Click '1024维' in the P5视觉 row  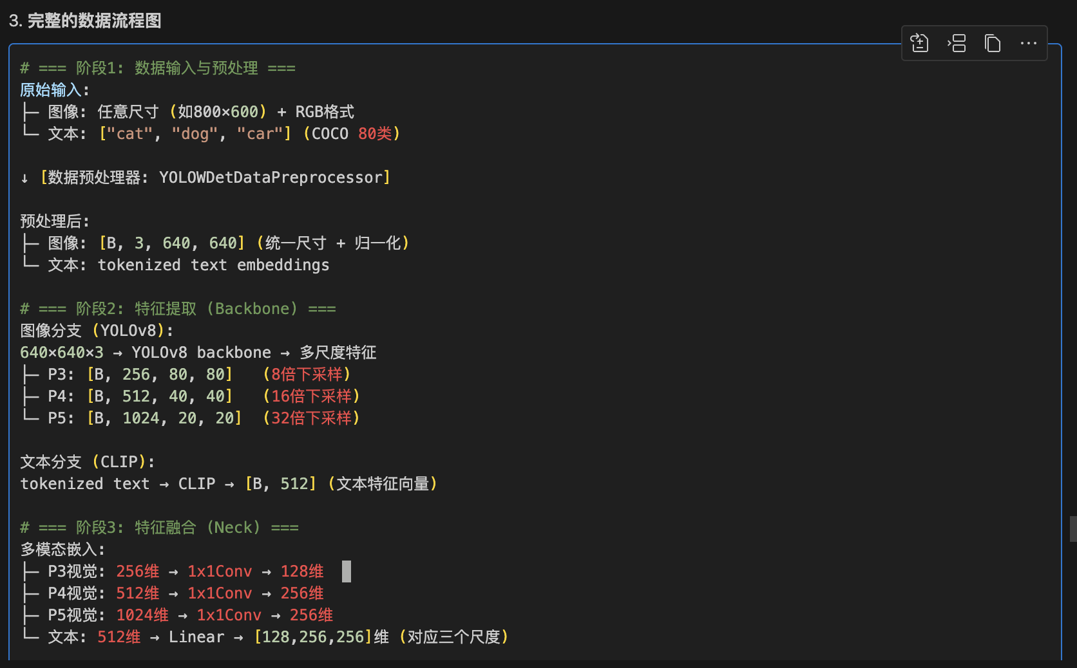coord(142,615)
